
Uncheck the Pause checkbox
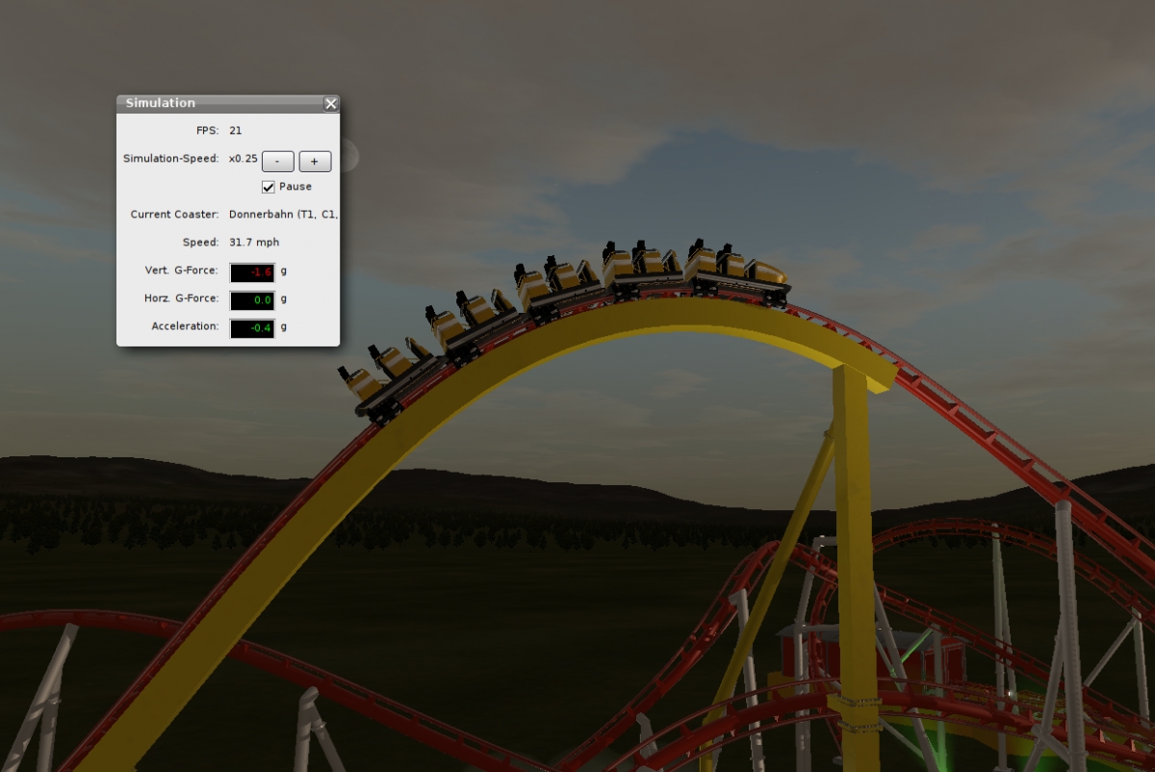click(269, 187)
